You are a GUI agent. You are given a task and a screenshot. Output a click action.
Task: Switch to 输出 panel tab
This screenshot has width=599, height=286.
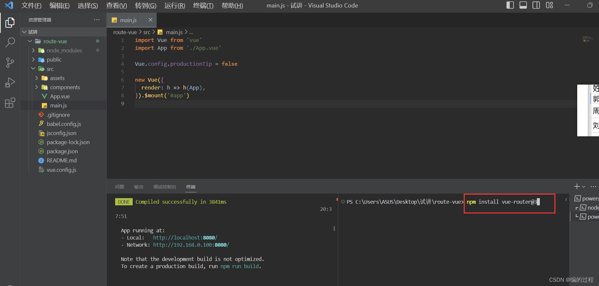(139, 187)
